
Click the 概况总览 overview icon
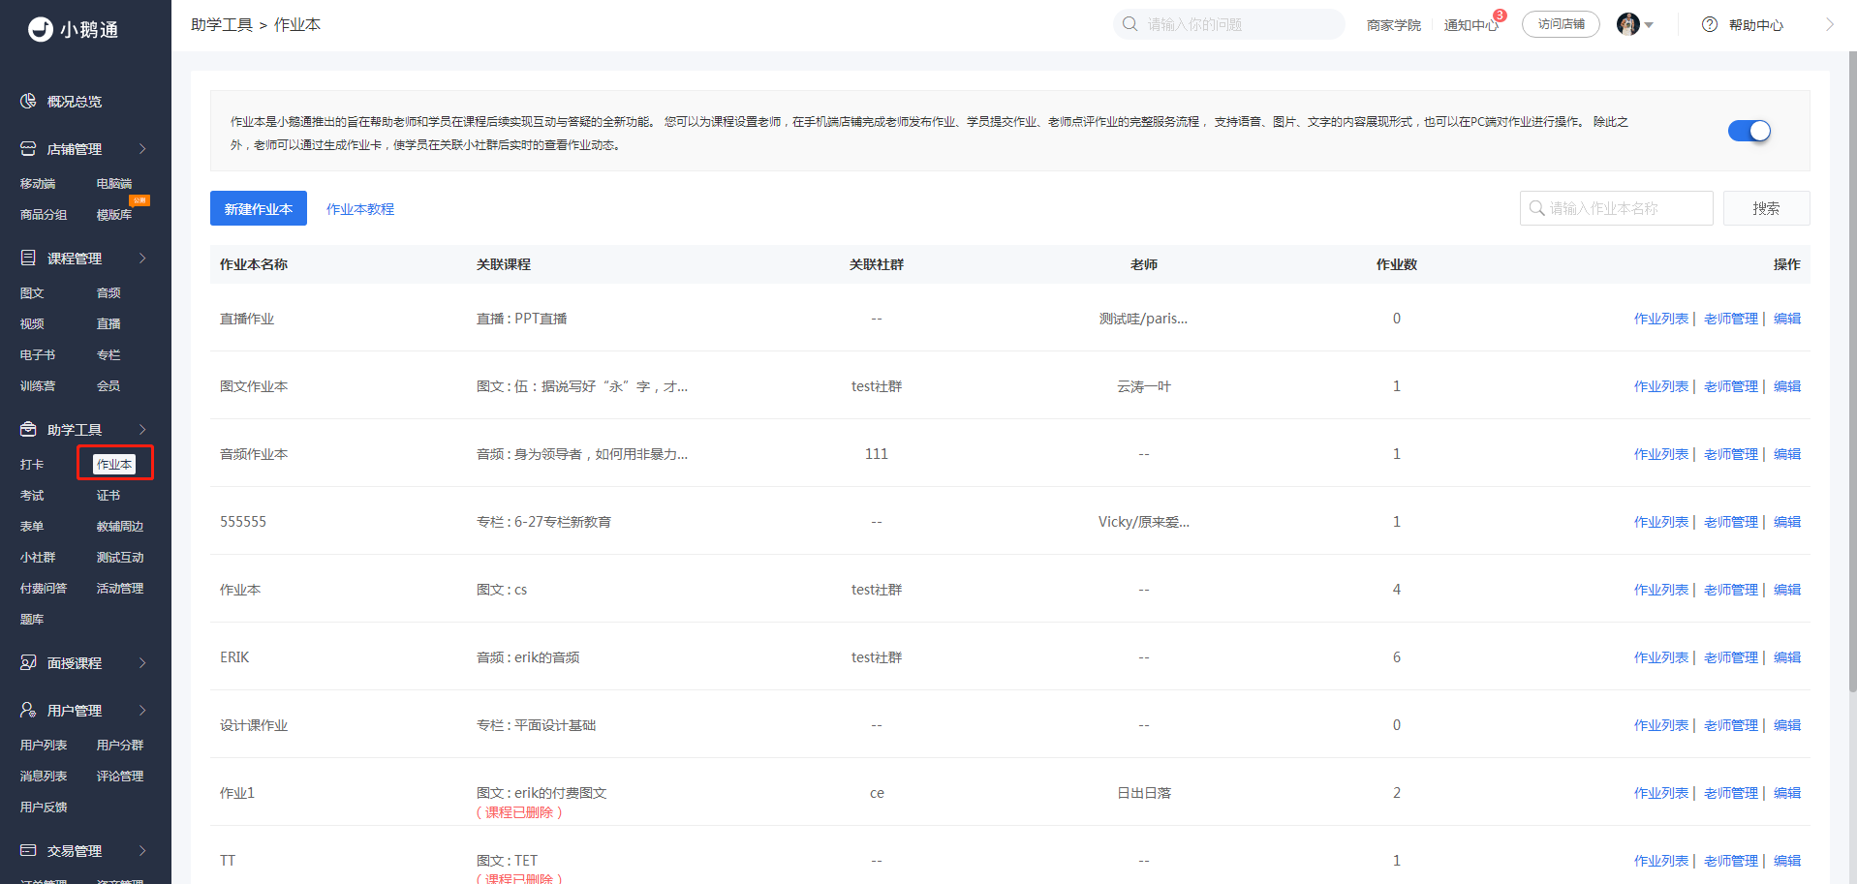(28, 101)
